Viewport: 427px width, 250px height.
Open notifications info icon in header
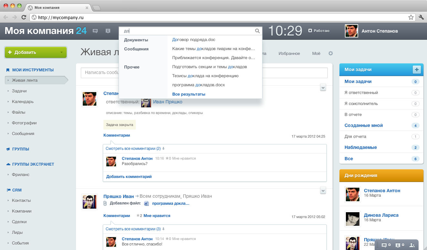pyautogui.click(x=108, y=31)
